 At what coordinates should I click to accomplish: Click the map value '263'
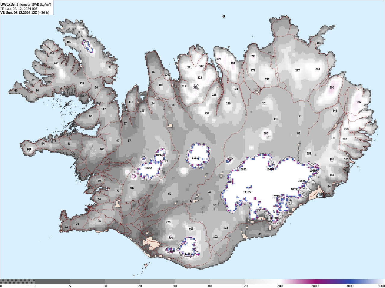[318, 69]
